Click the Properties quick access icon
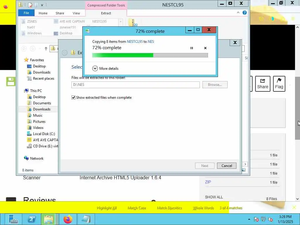Image resolution: width=300 pixels, height=225 pixels. (30, 5)
